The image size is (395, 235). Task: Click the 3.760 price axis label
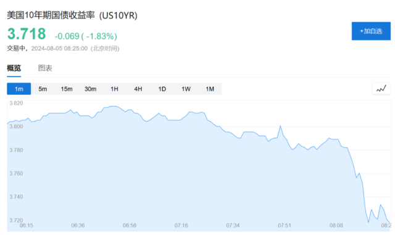[x=16, y=173]
